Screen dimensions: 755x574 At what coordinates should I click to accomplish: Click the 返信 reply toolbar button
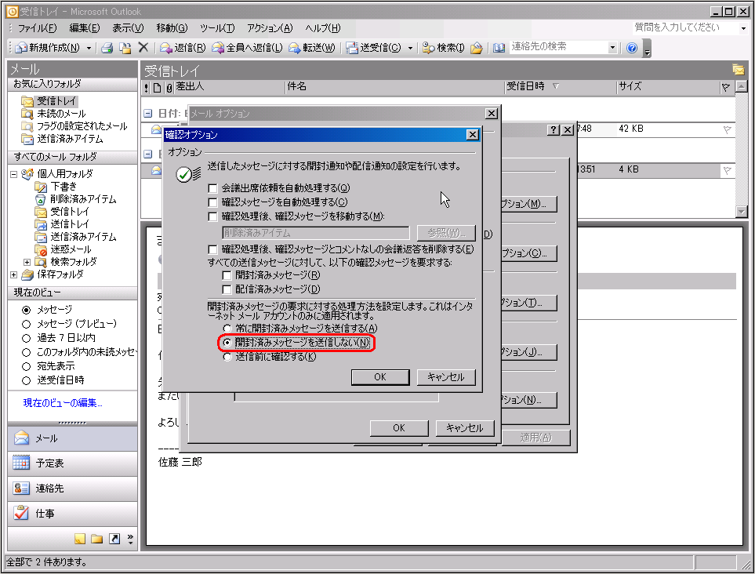[x=183, y=48]
